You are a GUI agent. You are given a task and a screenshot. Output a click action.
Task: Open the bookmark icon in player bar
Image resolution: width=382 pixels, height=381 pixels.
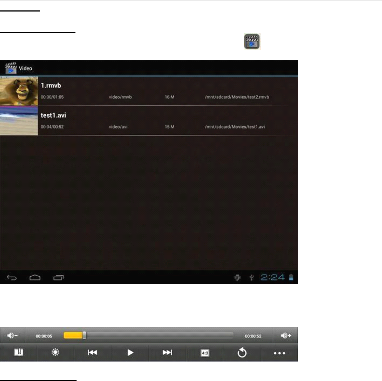coord(19,353)
